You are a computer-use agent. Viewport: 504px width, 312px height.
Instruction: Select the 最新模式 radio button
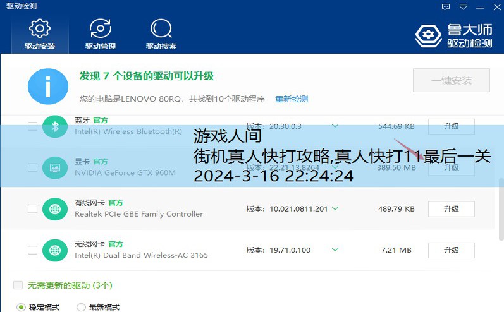[81, 307]
